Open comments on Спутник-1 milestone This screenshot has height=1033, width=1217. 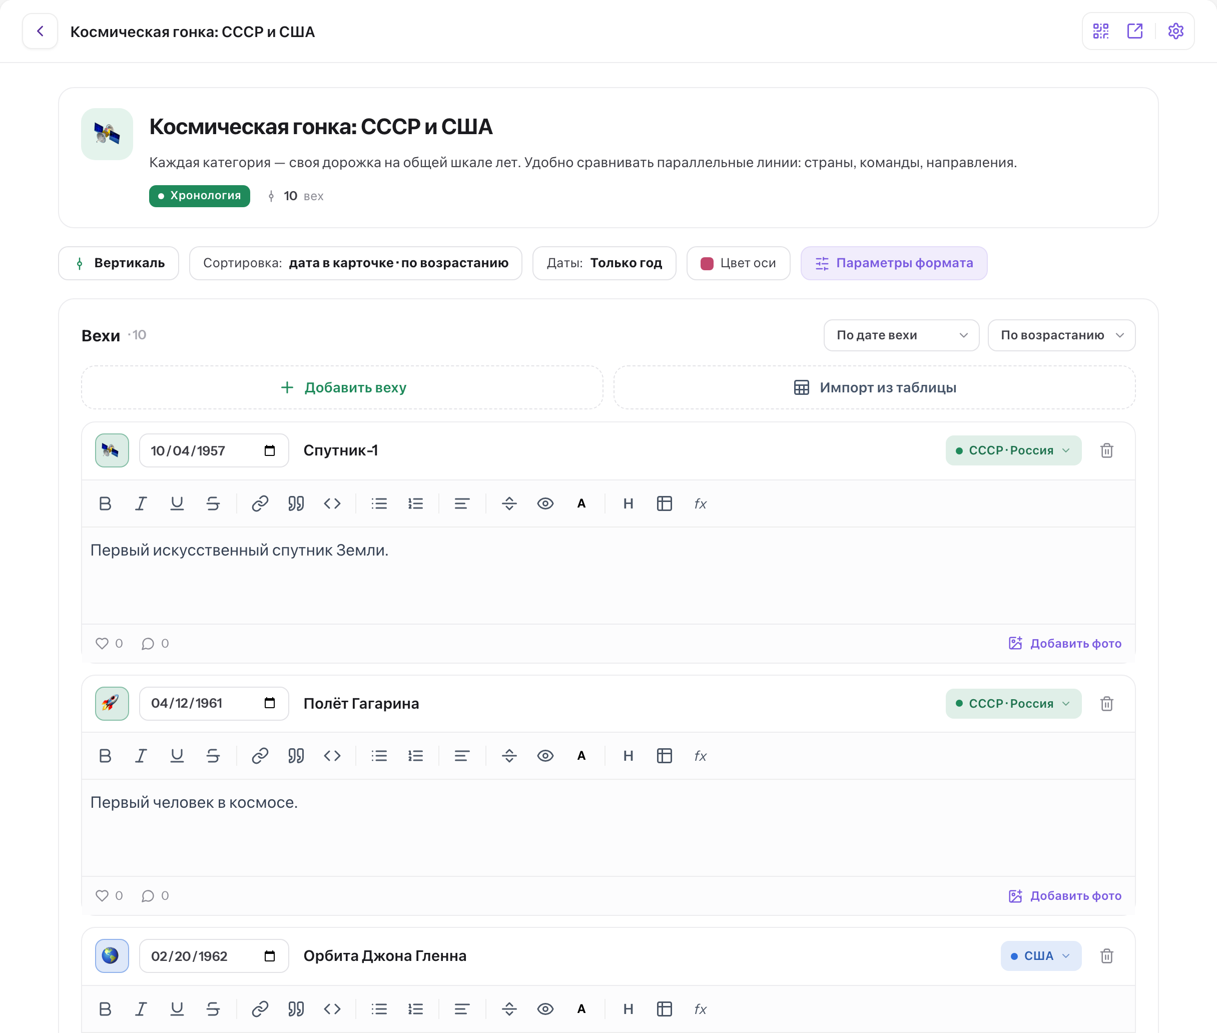click(155, 643)
